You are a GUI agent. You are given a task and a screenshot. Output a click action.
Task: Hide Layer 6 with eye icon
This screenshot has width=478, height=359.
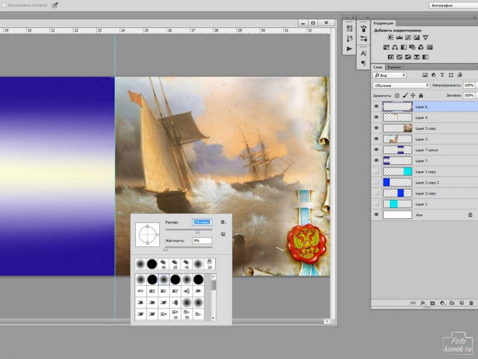coord(376,107)
